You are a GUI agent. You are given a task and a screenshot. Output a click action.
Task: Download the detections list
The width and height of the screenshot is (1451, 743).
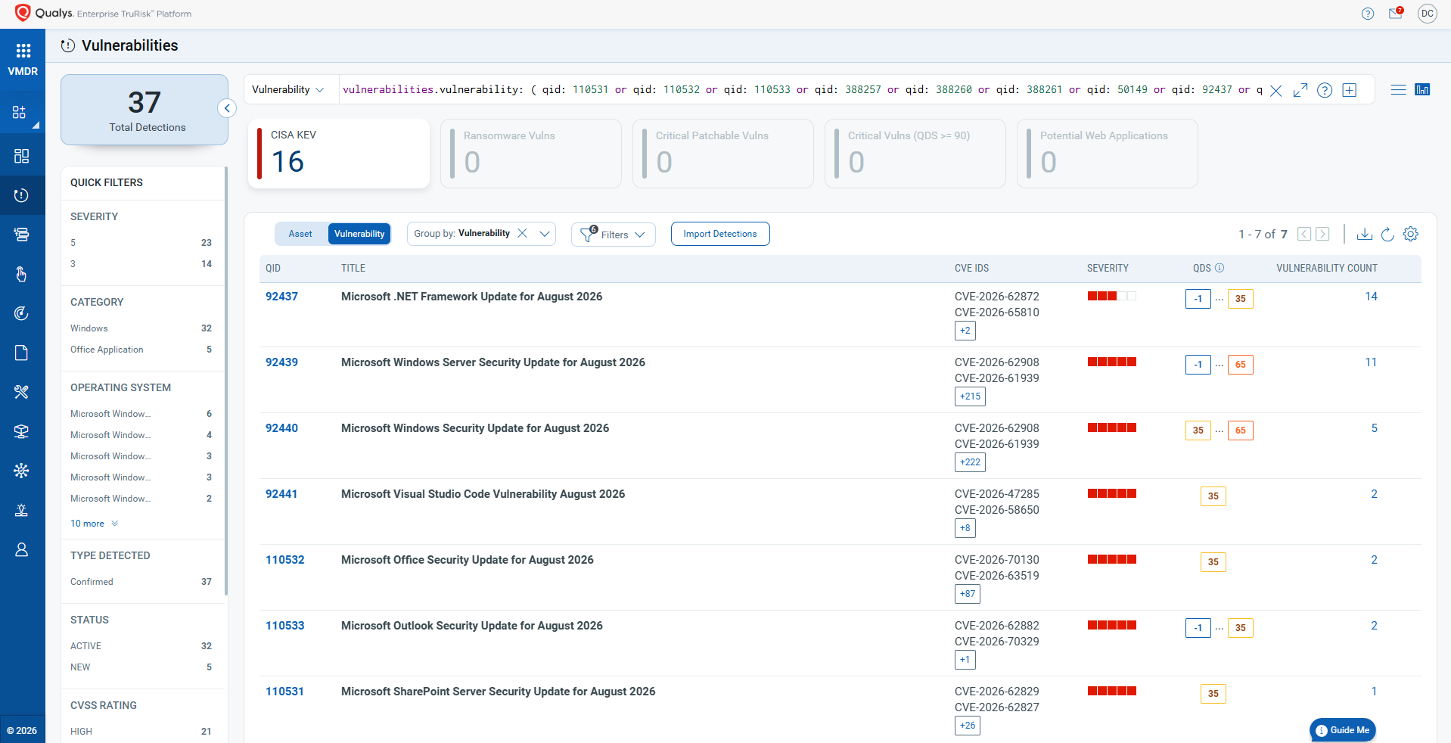[1365, 234]
